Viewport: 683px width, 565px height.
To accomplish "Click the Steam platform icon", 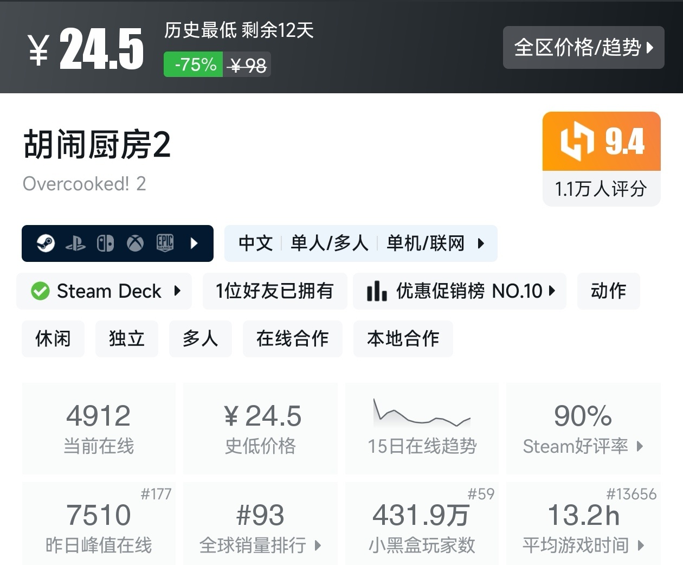I will [46, 243].
